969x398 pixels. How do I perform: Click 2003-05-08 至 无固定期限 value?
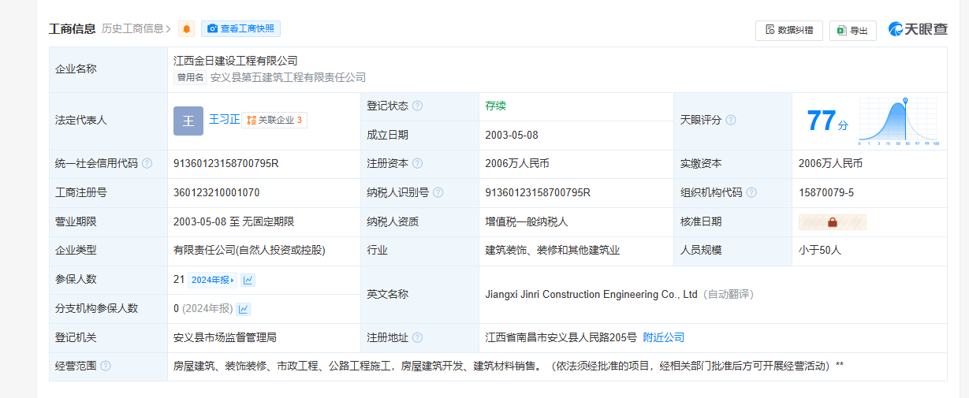[233, 221]
